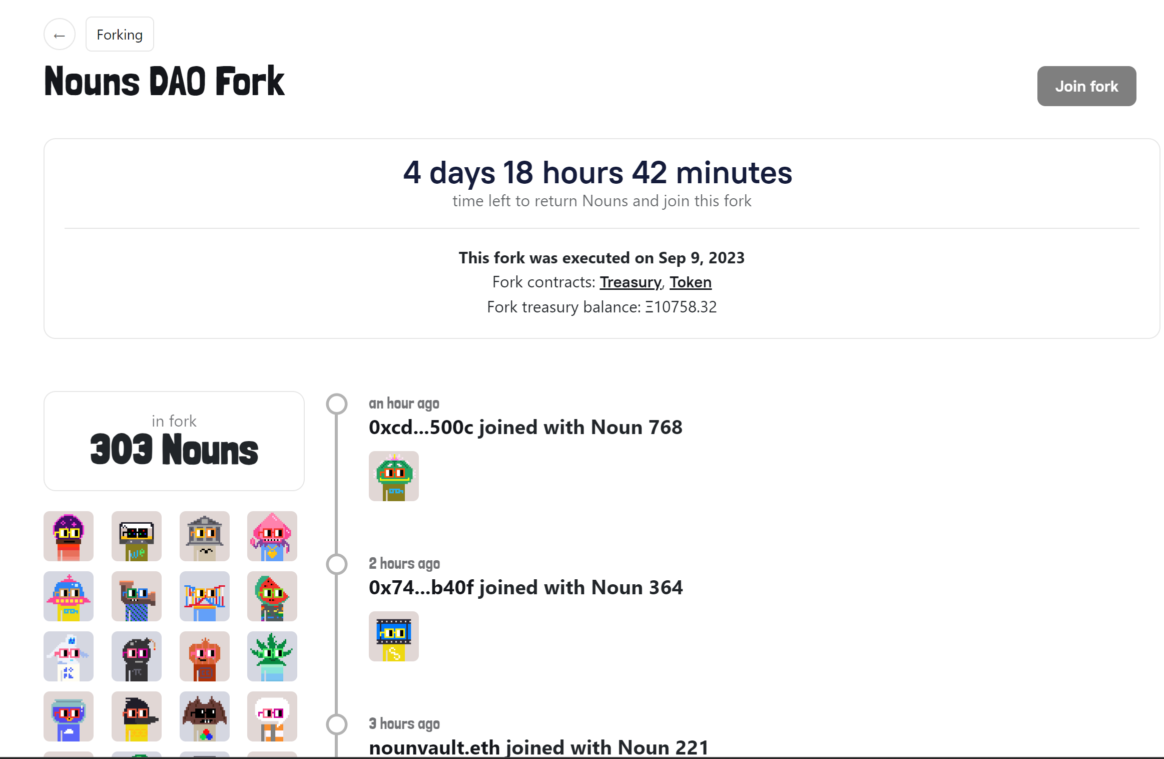Select the cassette-tape-head Noun
1164x759 pixels.
136,536
